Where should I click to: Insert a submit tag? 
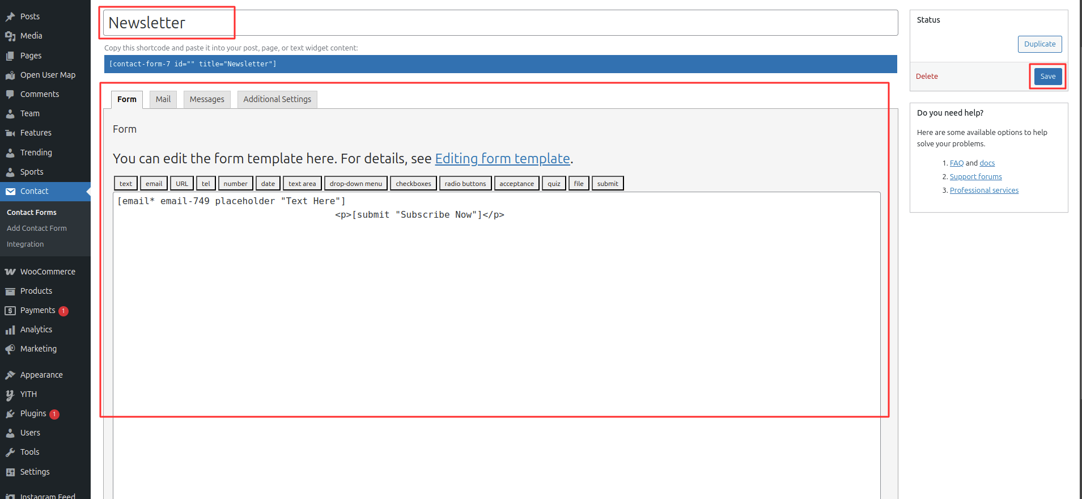coord(608,183)
